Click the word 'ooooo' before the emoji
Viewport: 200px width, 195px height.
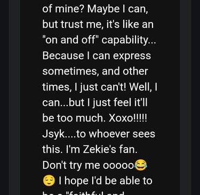(x=118, y=166)
